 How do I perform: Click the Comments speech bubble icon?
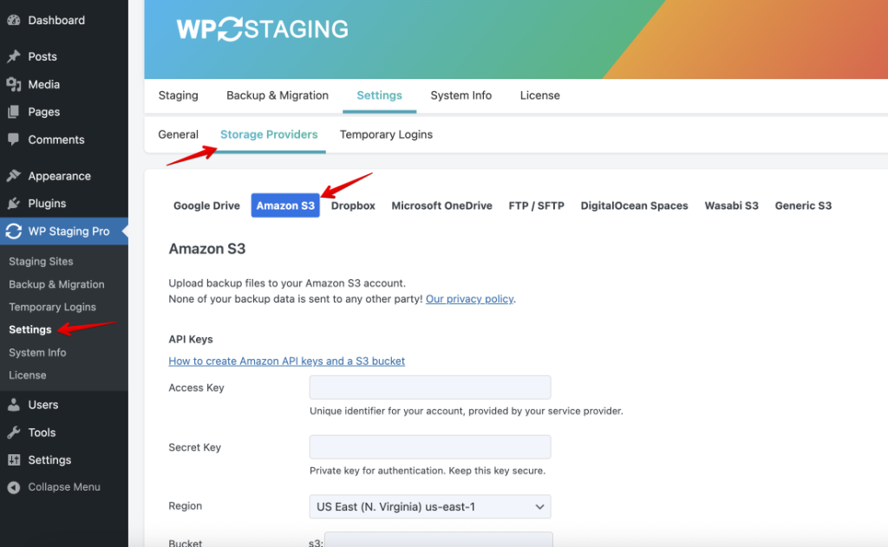coord(14,140)
